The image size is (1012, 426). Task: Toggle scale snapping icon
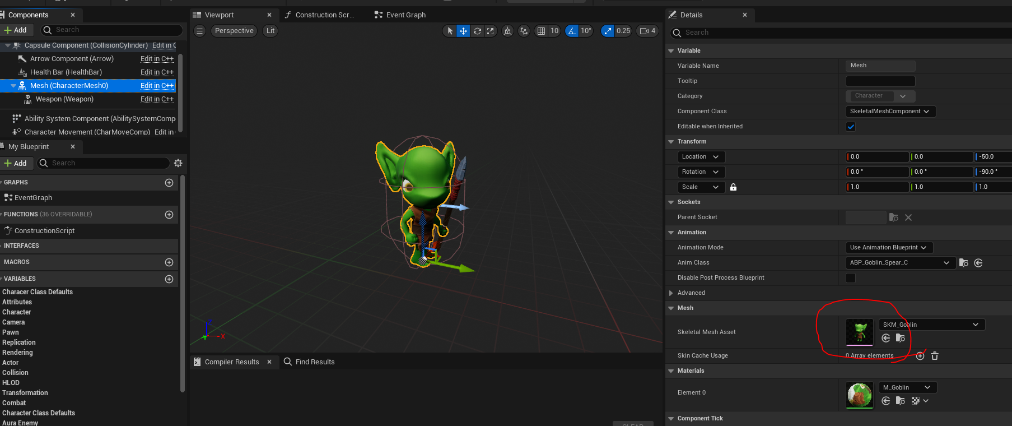coord(608,31)
